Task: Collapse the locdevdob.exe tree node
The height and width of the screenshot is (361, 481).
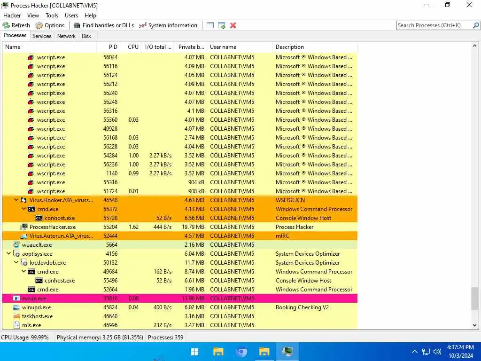Action: (16, 263)
